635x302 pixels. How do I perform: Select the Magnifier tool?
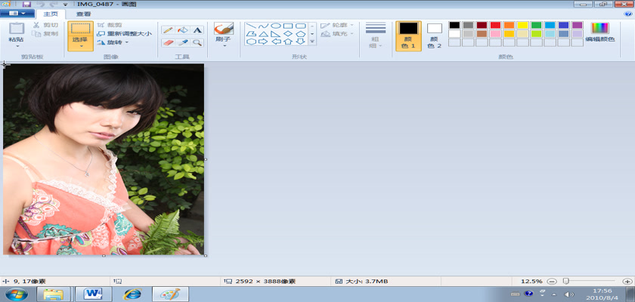(197, 43)
